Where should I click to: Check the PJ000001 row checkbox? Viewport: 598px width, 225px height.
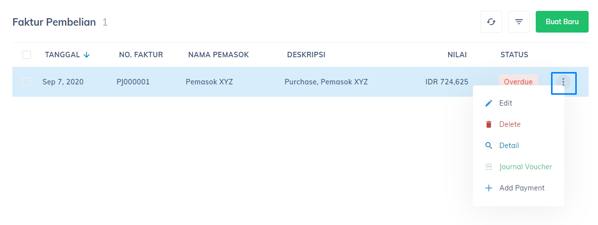[27, 82]
